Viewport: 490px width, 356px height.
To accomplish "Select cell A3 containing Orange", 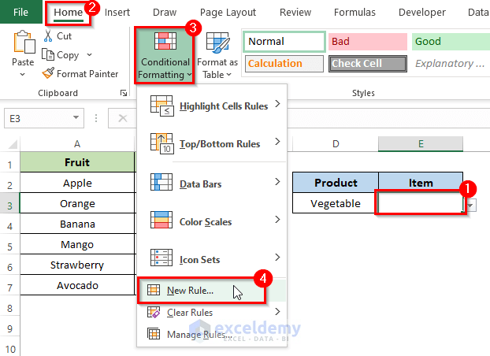I will tap(77, 204).
